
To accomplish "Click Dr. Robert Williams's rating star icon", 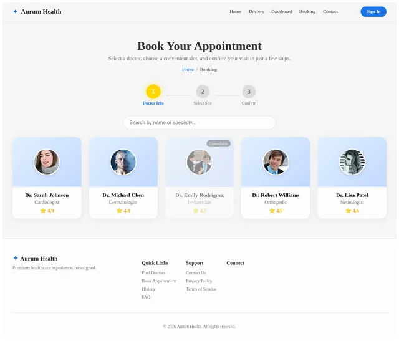I will pyautogui.click(x=272, y=211).
